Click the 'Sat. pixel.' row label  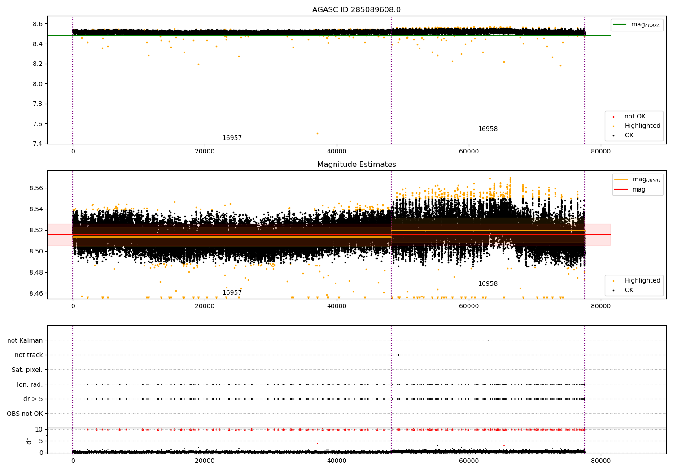(27, 370)
